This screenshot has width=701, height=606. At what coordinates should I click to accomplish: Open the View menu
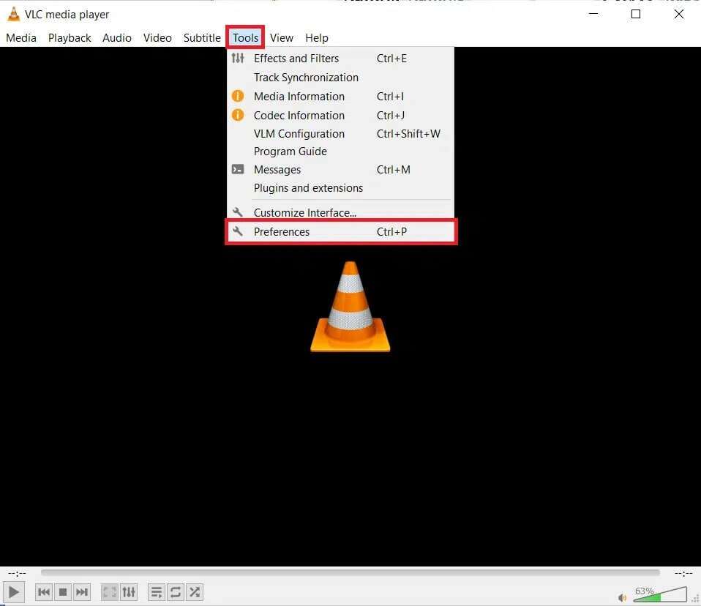click(282, 38)
